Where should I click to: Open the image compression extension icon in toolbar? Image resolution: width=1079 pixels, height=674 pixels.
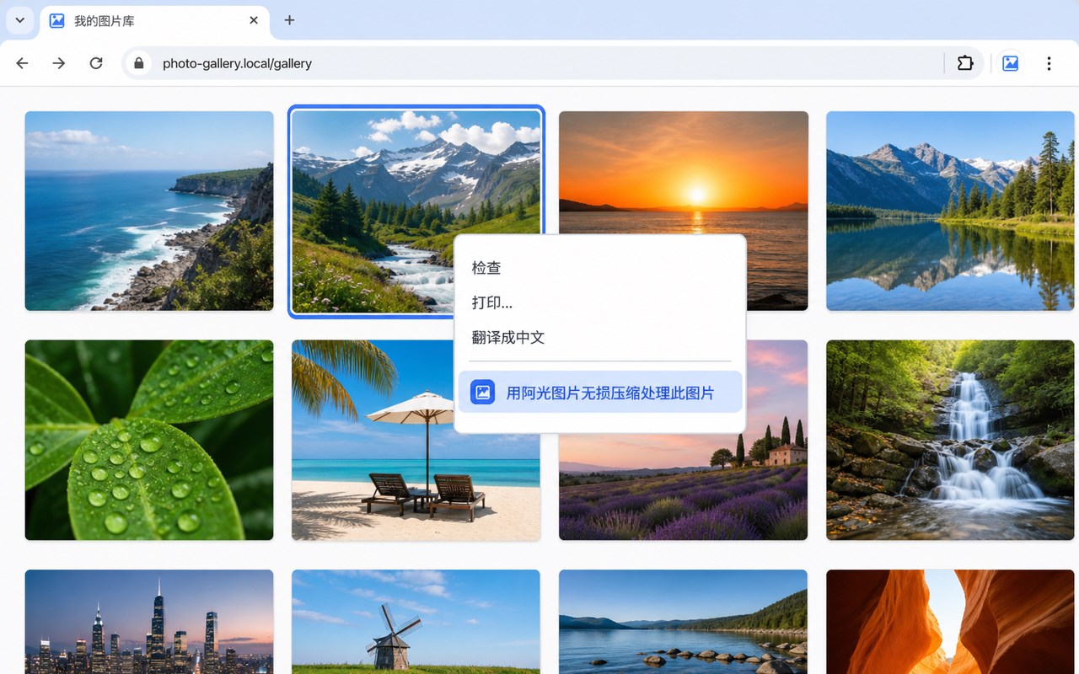coord(1010,63)
